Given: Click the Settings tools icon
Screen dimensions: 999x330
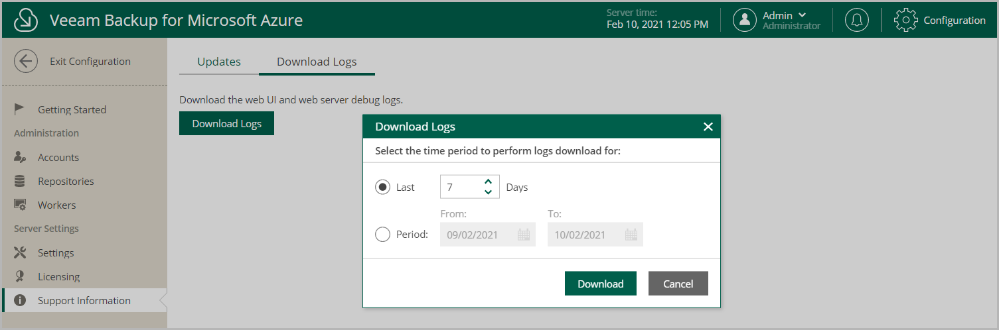Looking at the screenshot, I should pyautogui.click(x=20, y=252).
